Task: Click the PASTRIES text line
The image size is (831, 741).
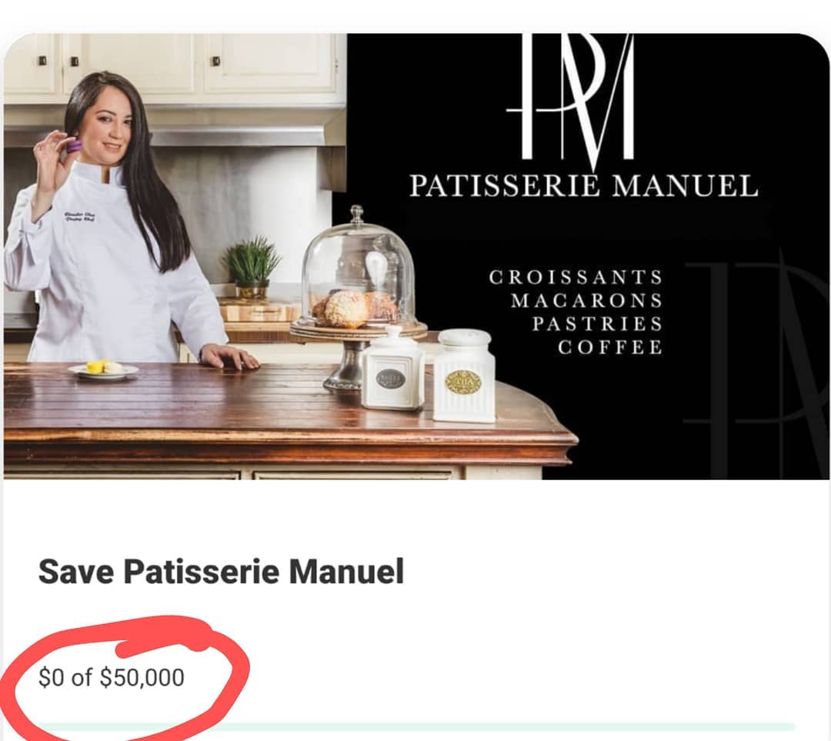Action: tap(597, 324)
